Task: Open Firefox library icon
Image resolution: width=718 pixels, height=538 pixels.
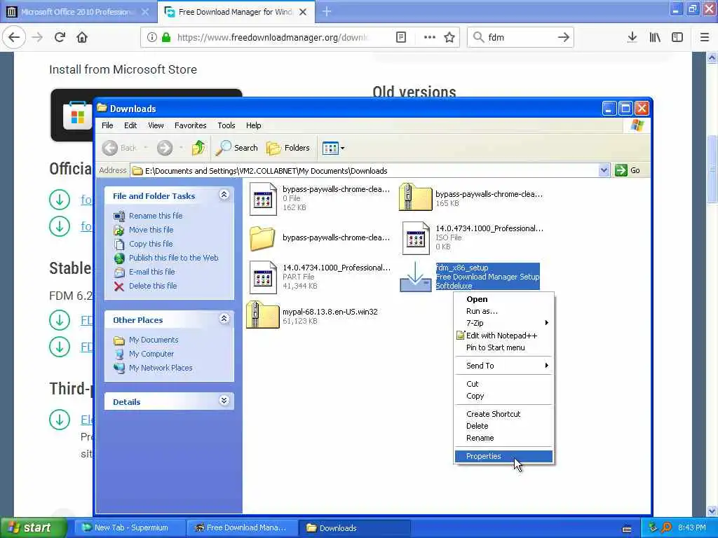Action: tap(655, 37)
